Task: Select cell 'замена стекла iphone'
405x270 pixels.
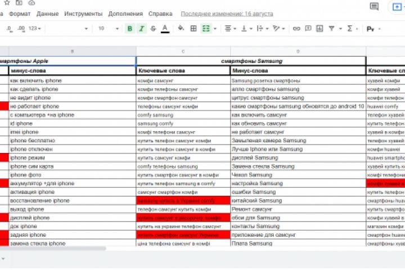Action: (73, 243)
